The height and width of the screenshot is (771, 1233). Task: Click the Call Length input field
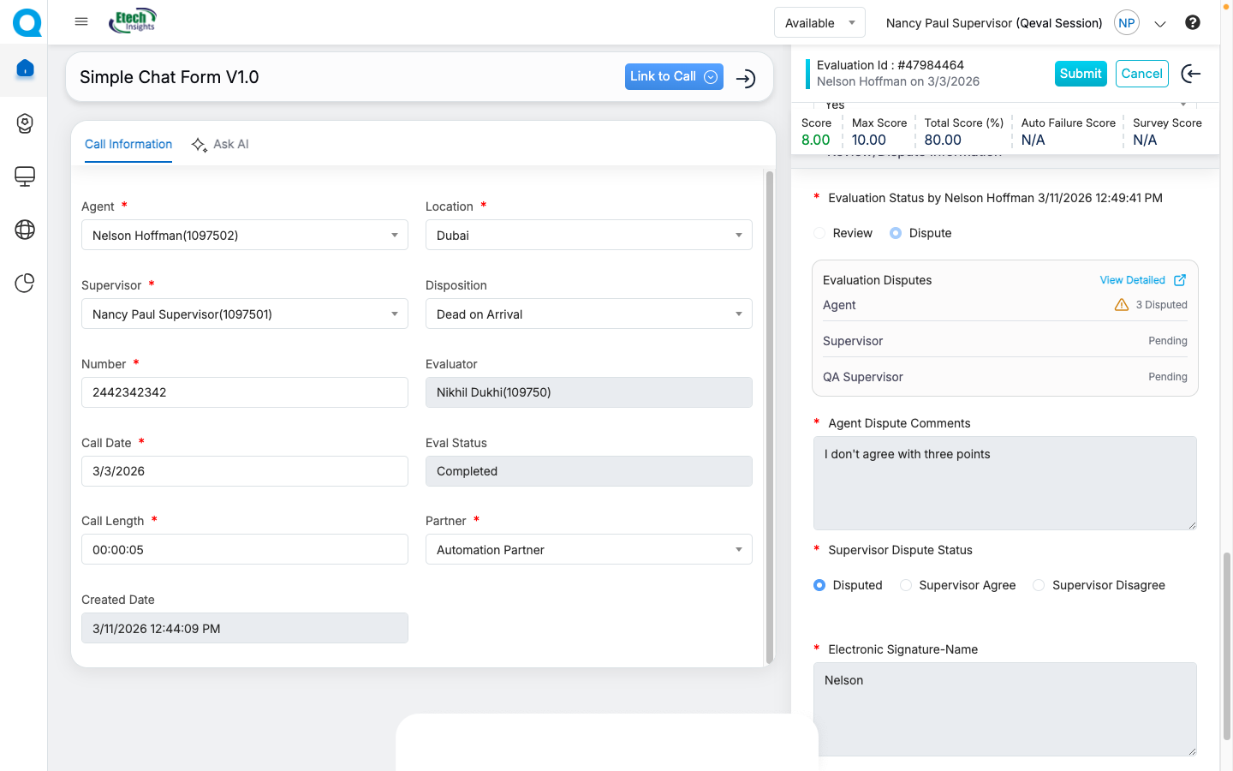point(244,550)
